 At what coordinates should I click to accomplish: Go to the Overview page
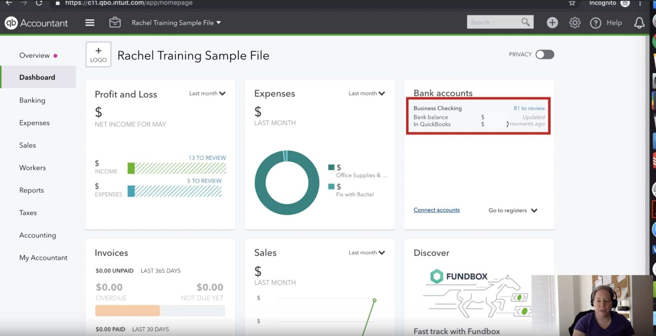pyautogui.click(x=34, y=55)
